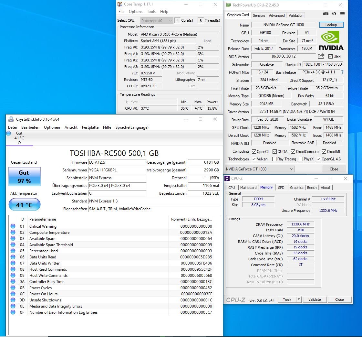Viewport: 362px width, 337px height.
Task: Click the Seriennummer field Y9GA11FGKBPL
Action: coord(117,170)
